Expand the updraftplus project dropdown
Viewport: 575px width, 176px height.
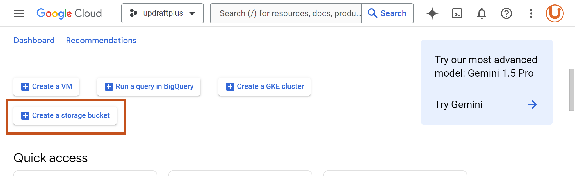click(x=192, y=13)
